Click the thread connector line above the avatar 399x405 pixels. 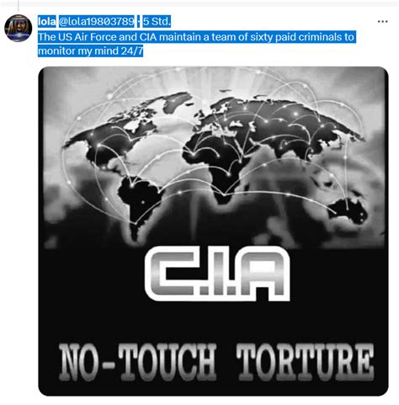pos(19,6)
